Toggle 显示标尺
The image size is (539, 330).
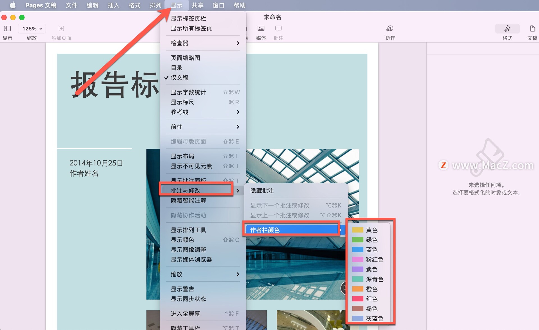tap(203, 102)
